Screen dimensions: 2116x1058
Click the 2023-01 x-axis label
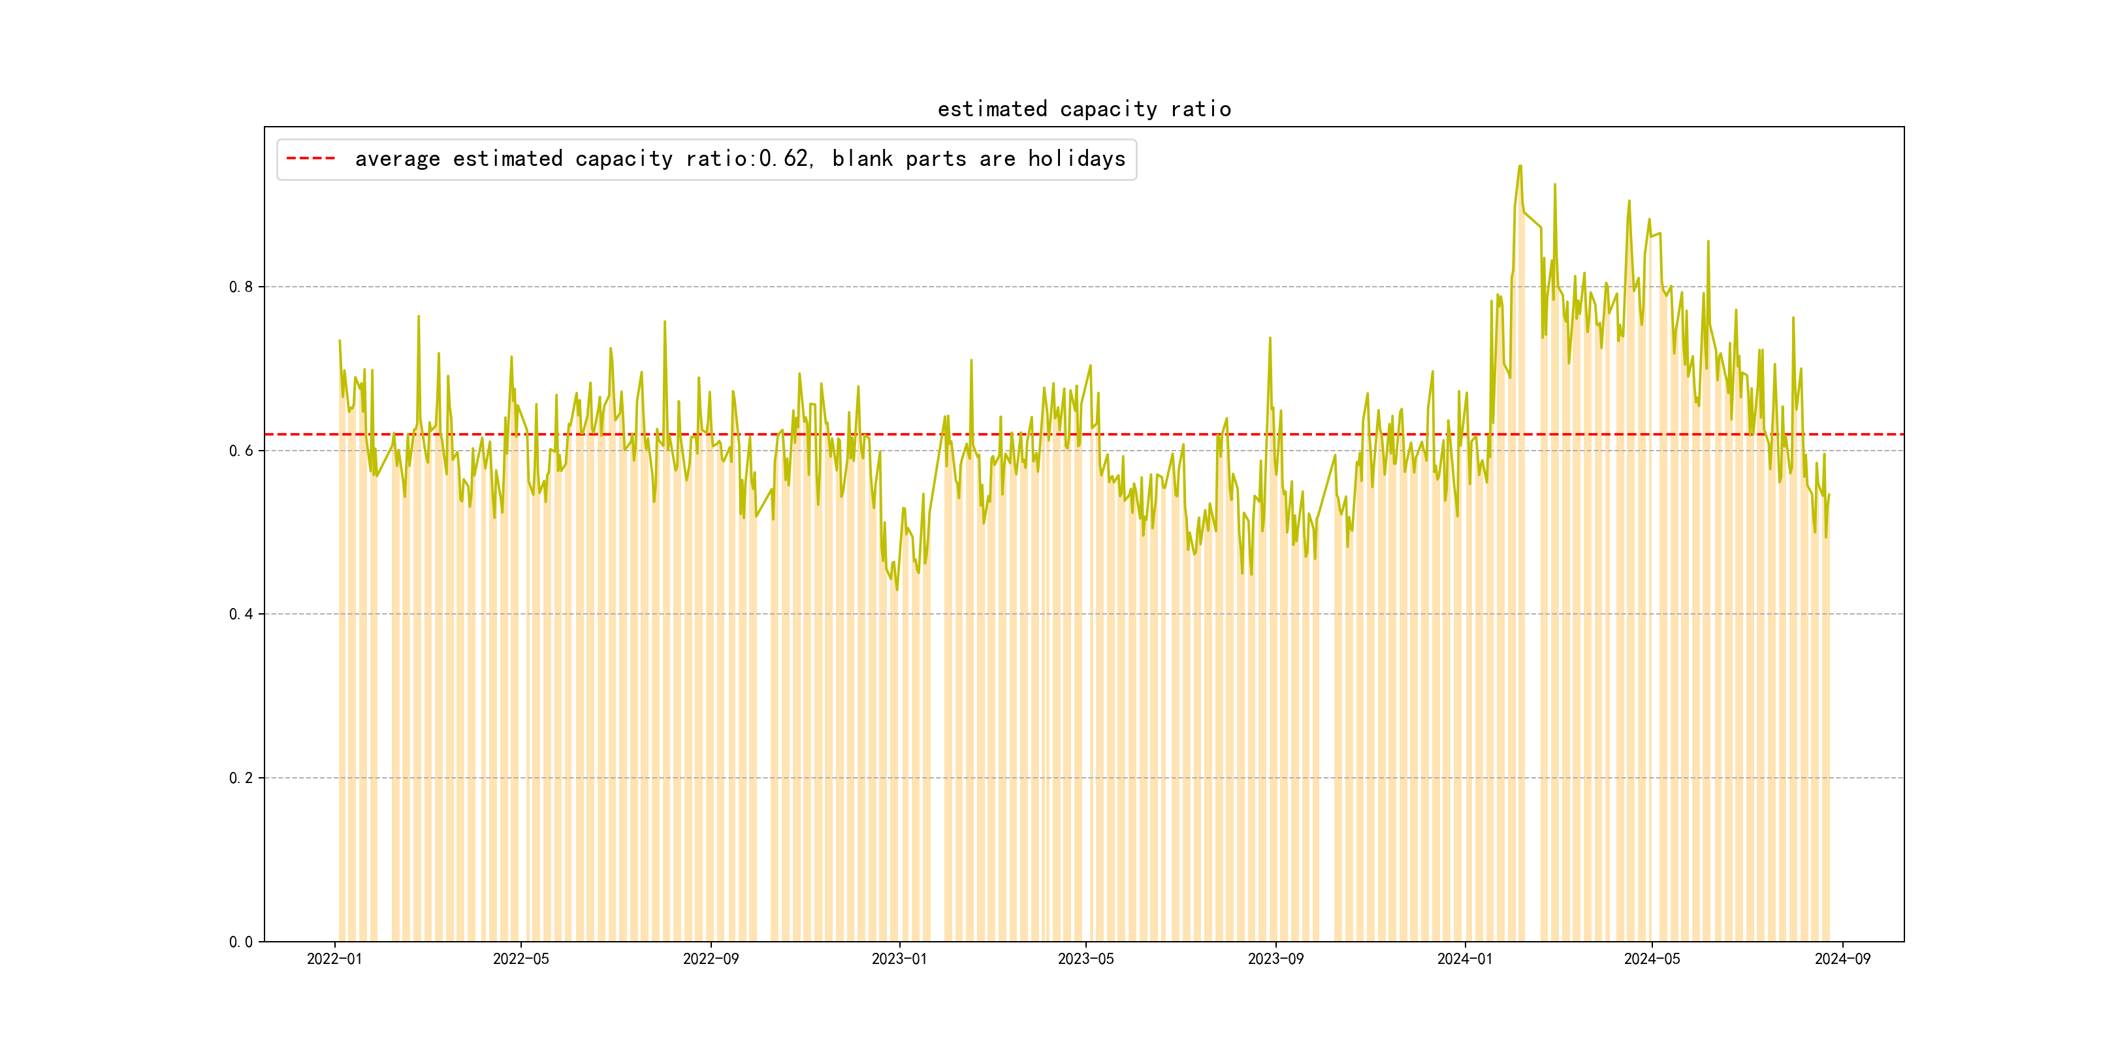(x=899, y=959)
